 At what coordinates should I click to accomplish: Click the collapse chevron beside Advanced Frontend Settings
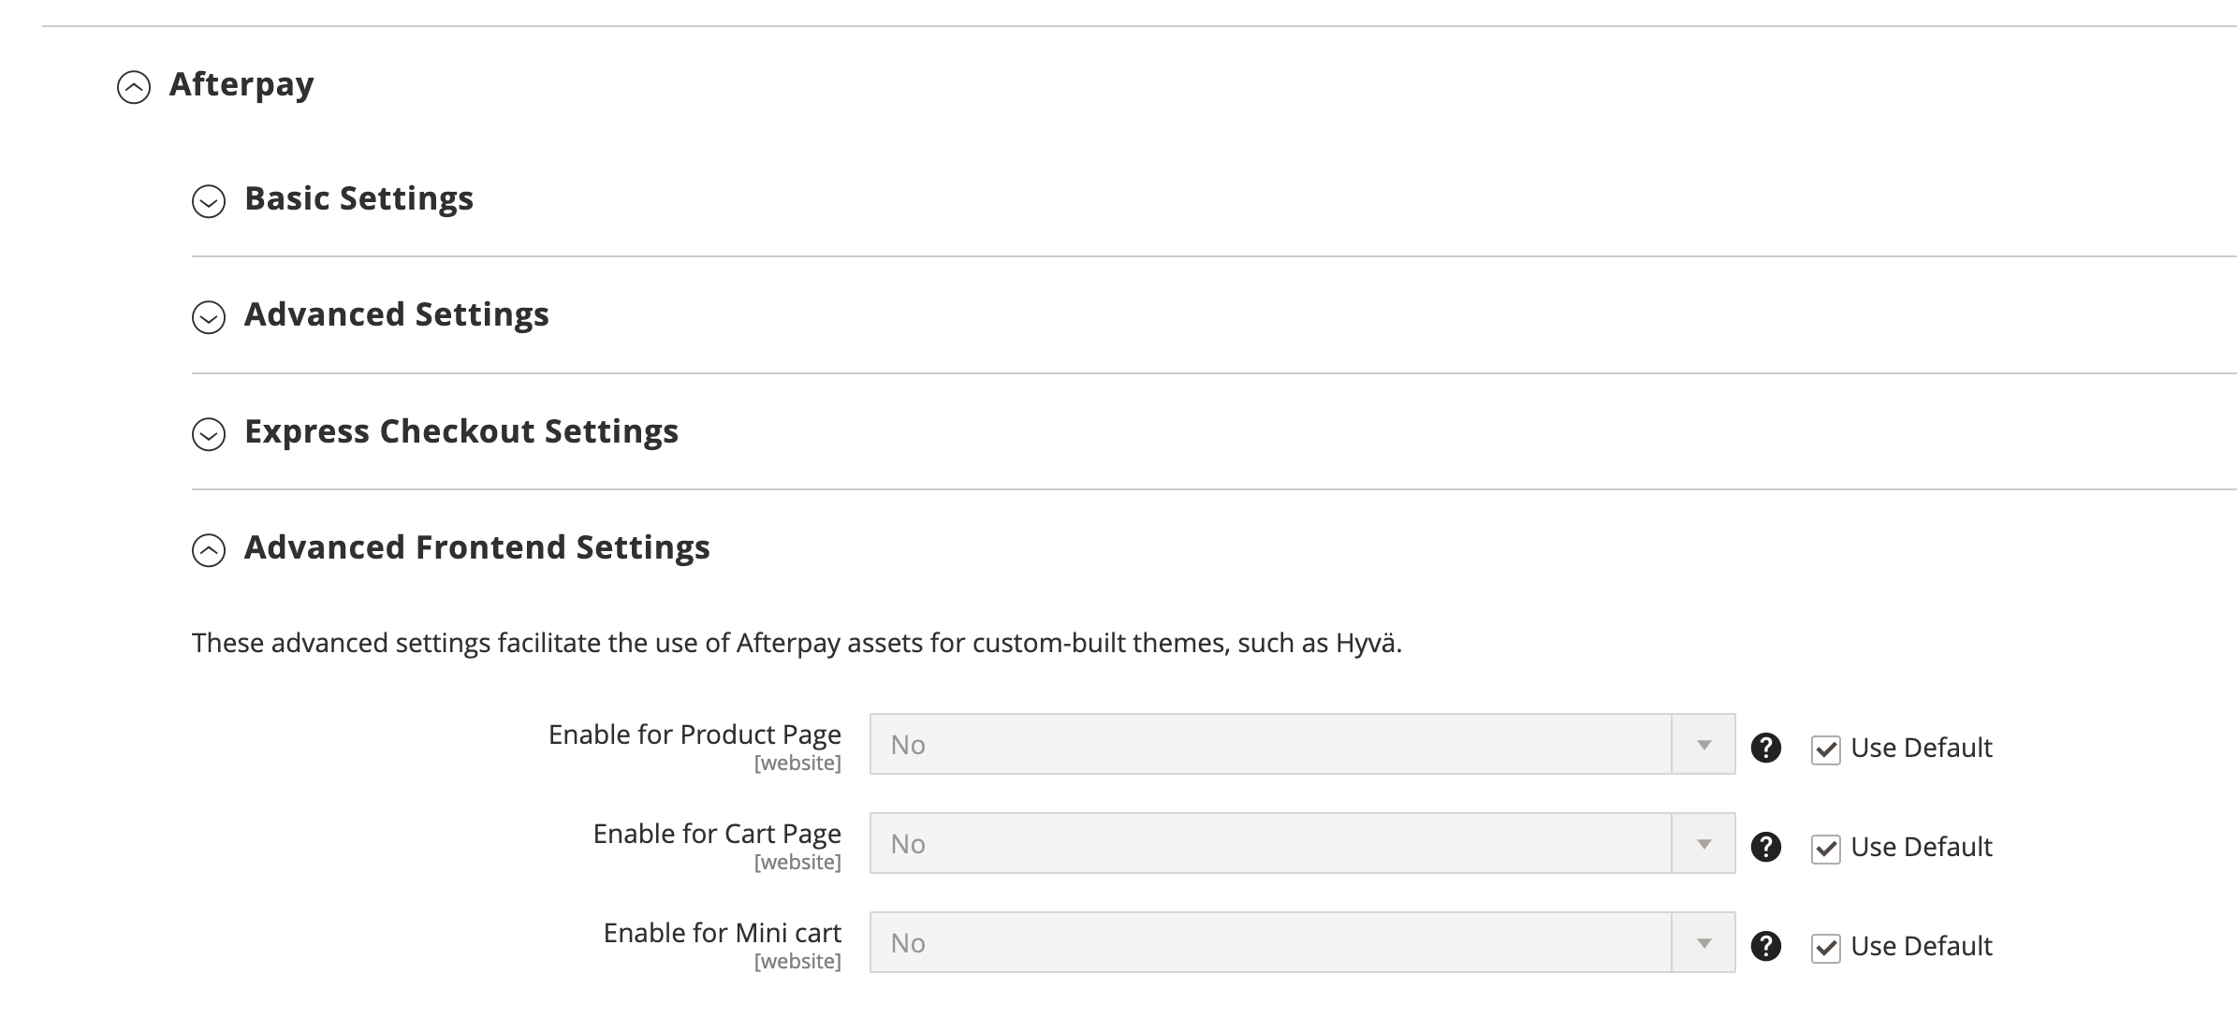click(x=210, y=549)
